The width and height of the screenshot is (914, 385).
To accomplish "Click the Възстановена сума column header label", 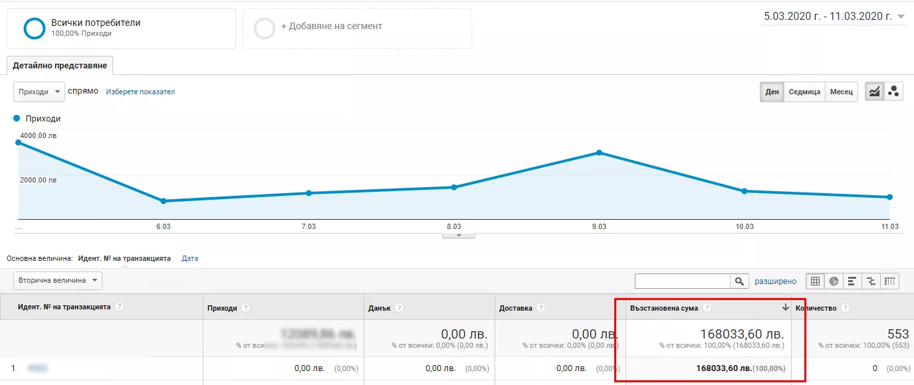I will (x=664, y=308).
